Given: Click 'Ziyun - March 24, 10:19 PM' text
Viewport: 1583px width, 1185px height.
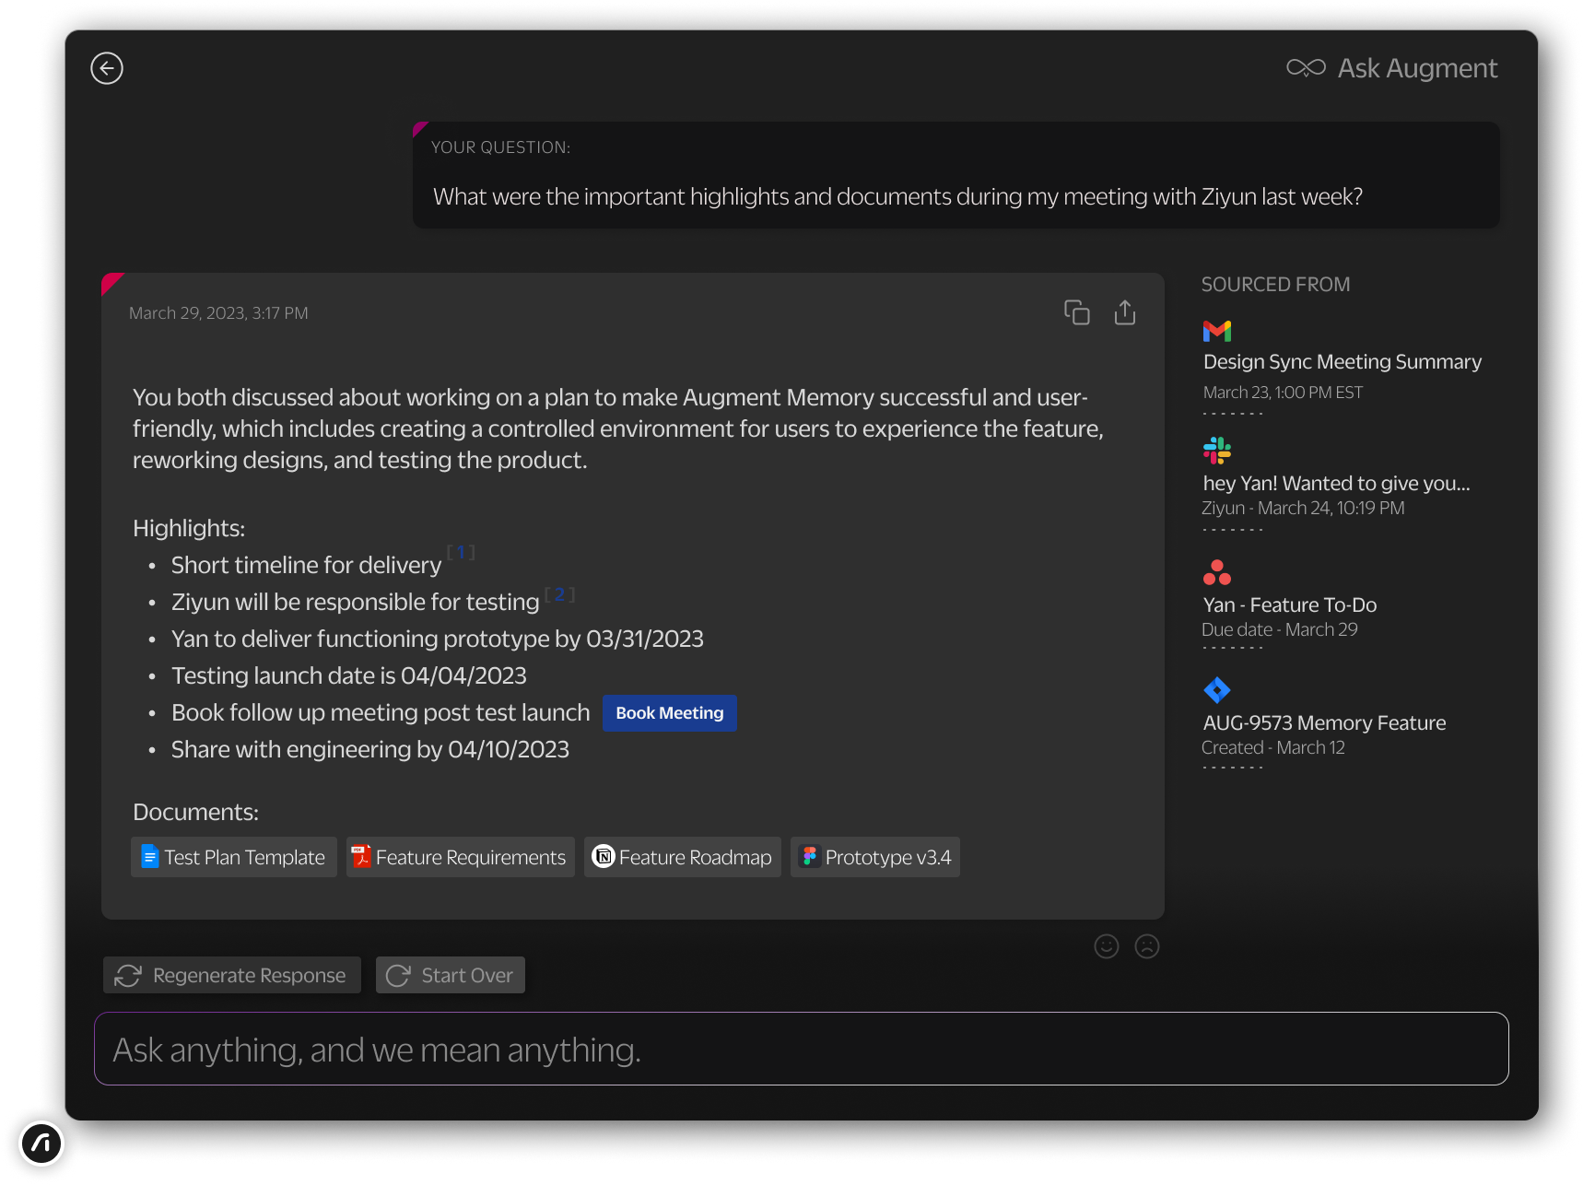Looking at the screenshot, I should tap(1303, 508).
